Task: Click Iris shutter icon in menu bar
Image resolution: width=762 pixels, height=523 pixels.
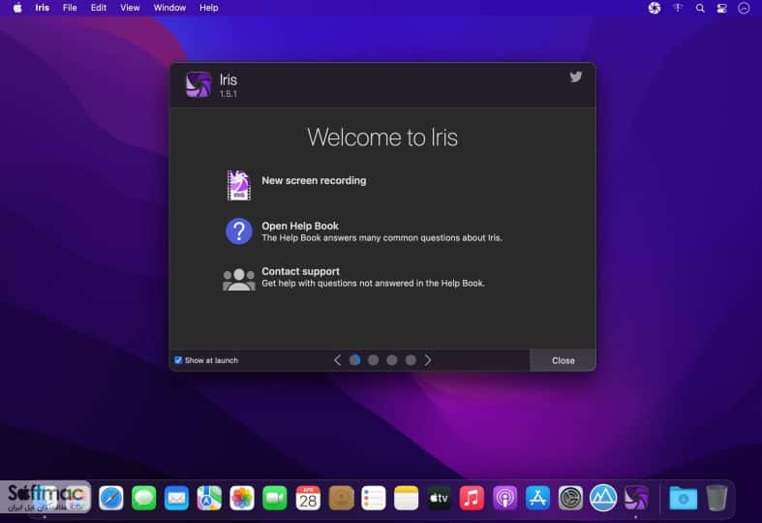Action: tap(655, 8)
